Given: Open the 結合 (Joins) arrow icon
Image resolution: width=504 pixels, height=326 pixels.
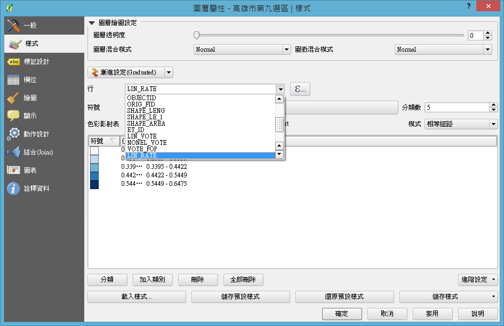Looking at the screenshot, I should coord(13,152).
